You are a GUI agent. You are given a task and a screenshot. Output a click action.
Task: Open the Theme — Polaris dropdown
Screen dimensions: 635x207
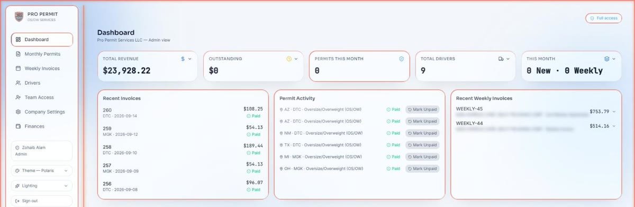coord(42,171)
